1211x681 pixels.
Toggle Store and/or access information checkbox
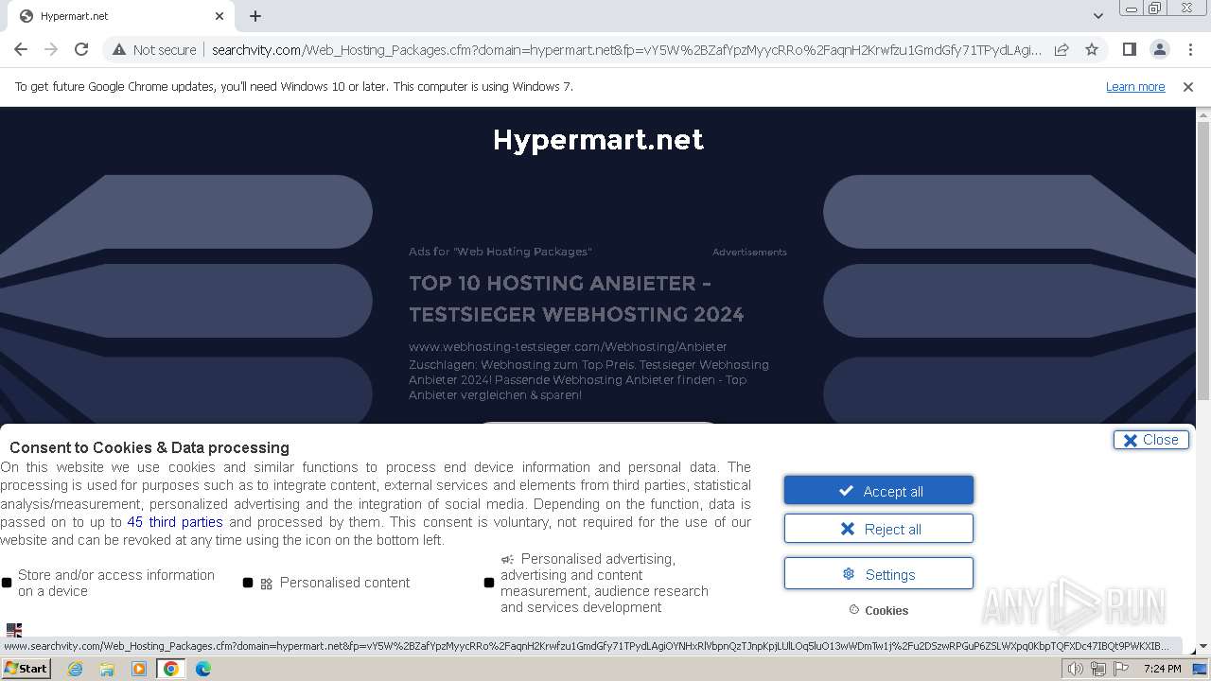tap(7, 583)
